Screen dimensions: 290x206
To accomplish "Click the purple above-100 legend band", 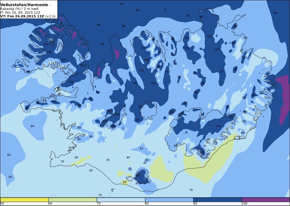I will click(266, 200).
